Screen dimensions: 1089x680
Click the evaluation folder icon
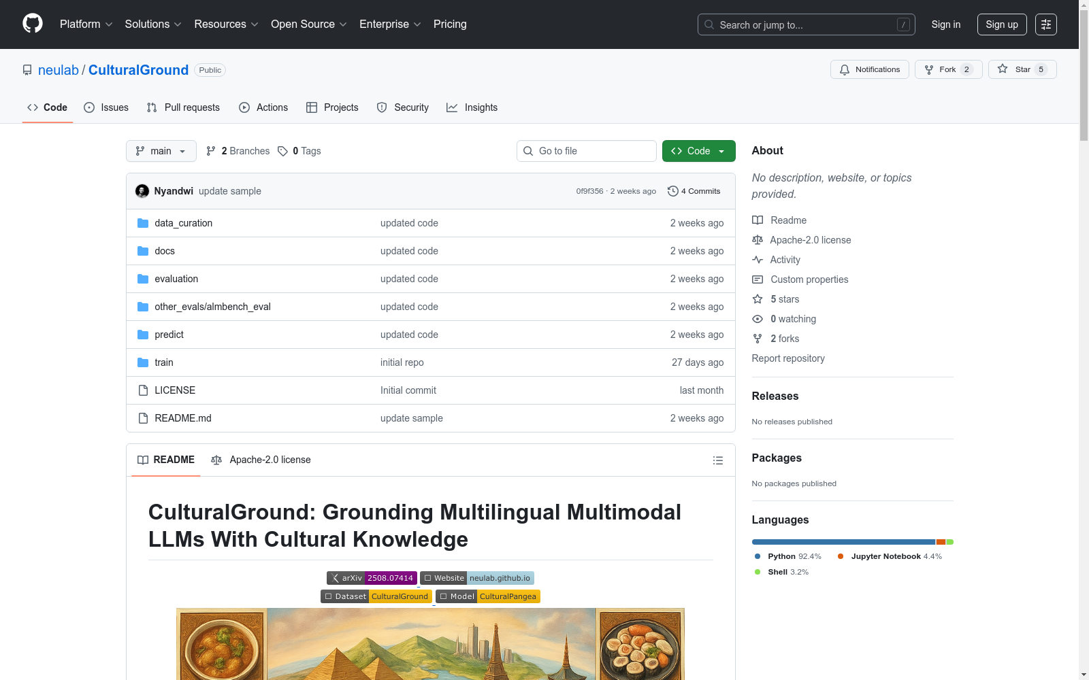(143, 279)
